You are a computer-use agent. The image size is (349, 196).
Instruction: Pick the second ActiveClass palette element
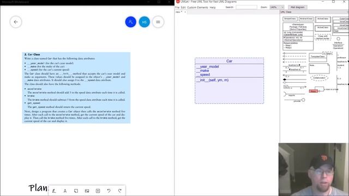point(323,28)
